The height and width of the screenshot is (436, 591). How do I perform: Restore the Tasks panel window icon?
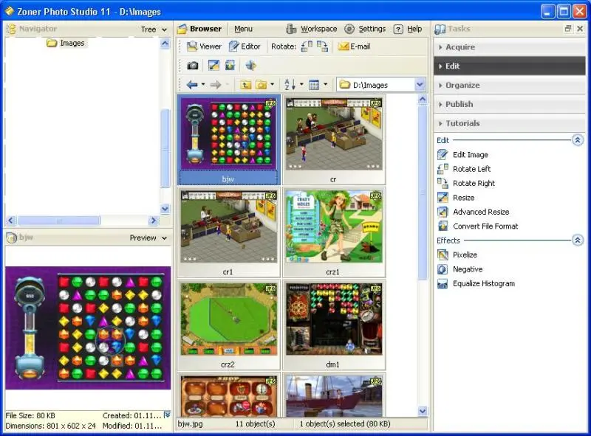(x=568, y=29)
